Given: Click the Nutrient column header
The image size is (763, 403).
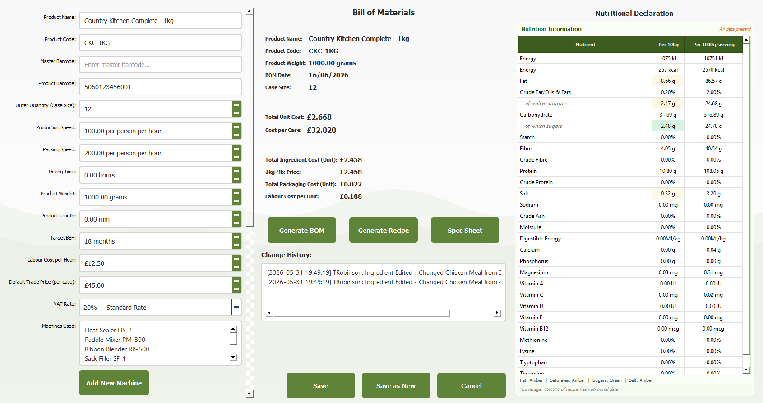Looking at the screenshot, I should coord(585,45).
